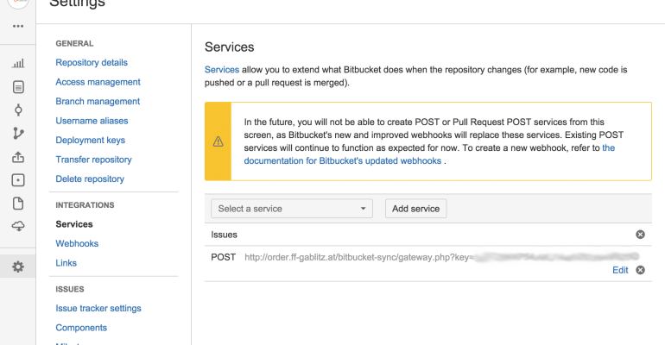The image size is (665, 345).
Task: Click the Issues service row label
Action: coord(224,235)
